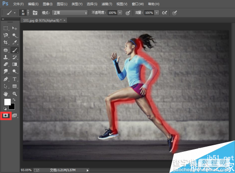Toggle pressure for size
The image size is (235, 173).
click(174, 13)
